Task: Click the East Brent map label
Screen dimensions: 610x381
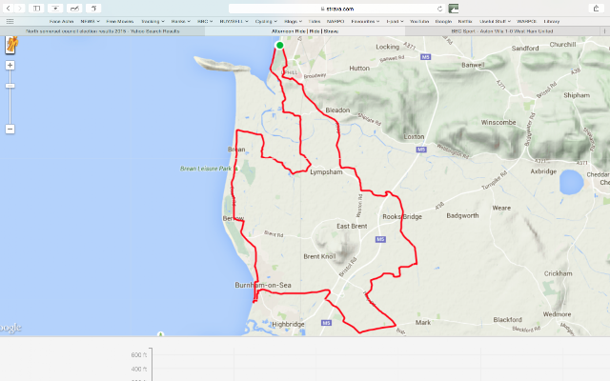Action: click(x=352, y=226)
